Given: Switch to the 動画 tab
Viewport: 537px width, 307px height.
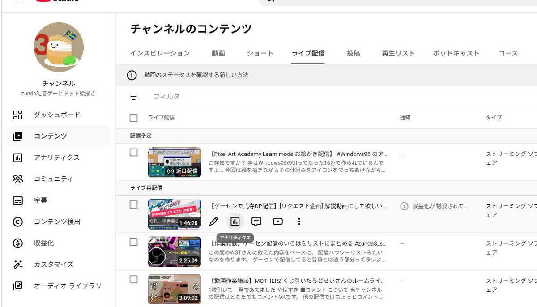Looking at the screenshot, I should coord(218,53).
